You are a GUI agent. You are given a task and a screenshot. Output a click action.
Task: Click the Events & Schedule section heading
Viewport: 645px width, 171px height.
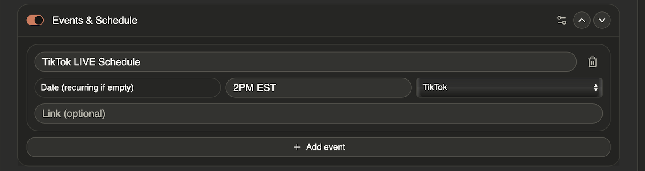click(x=95, y=20)
